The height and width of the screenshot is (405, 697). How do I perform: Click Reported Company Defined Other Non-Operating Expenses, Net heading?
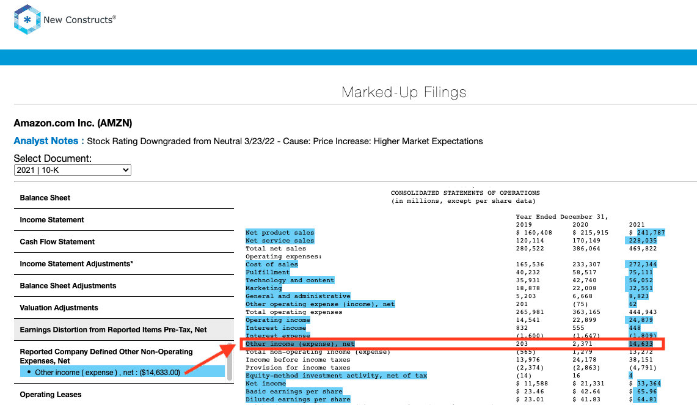click(106, 356)
